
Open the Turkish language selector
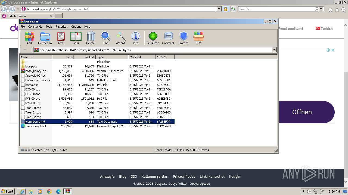(324, 28)
